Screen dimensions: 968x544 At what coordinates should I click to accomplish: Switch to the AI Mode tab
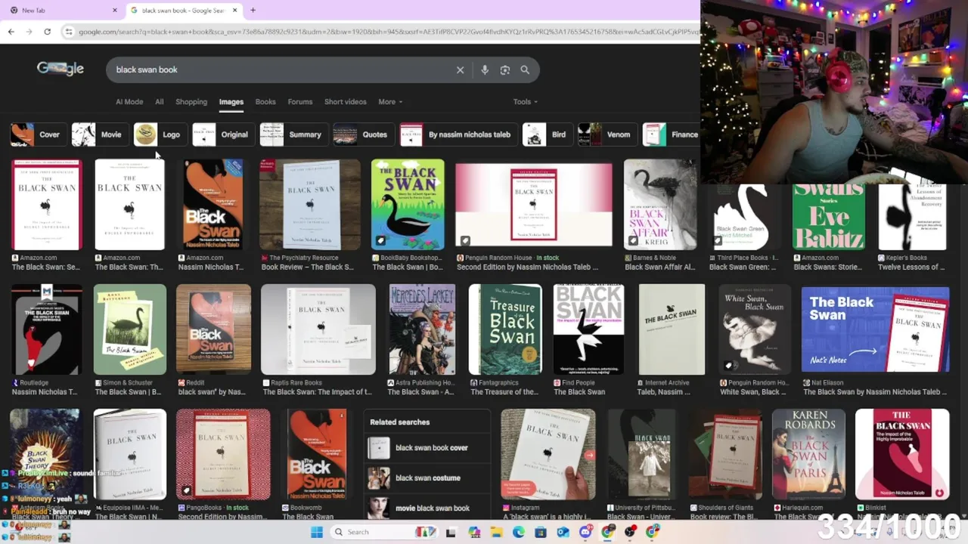129,102
